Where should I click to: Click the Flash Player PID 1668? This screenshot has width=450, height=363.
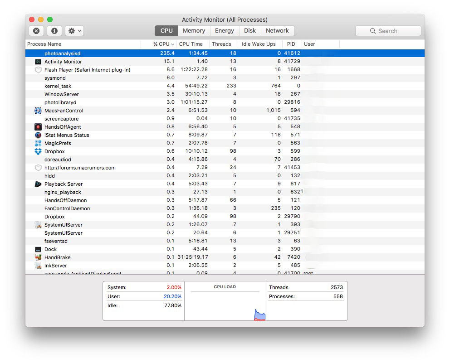294,70
